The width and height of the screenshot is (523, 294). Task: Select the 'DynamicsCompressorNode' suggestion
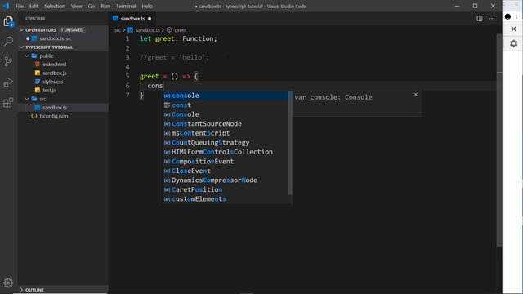[x=226, y=180]
